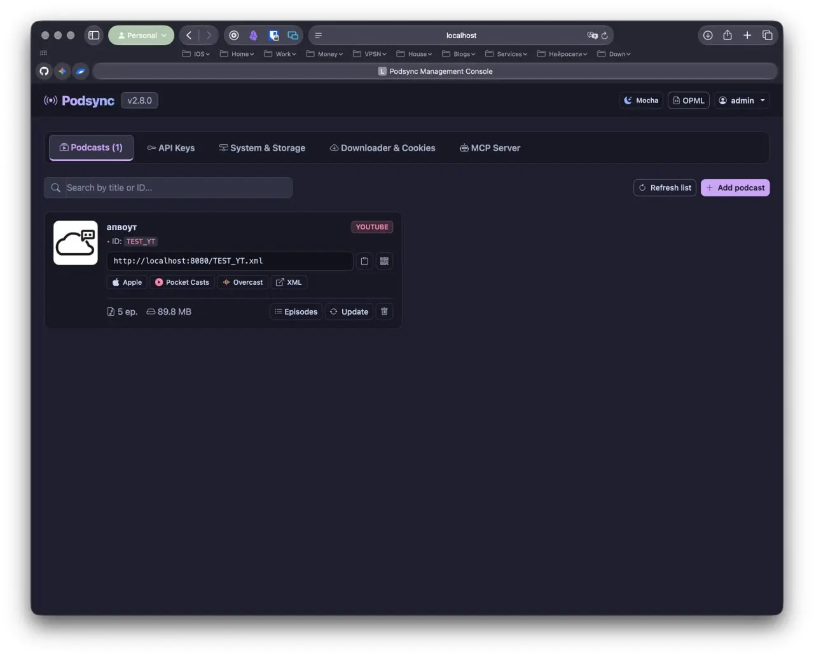The height and width of the screenshot is (656, 814).
Task: Select the Podsync Management Console browser tab
Action: pos(436,71)
